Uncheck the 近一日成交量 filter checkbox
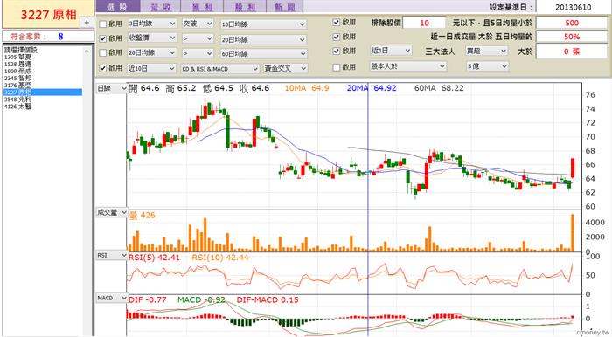612x337 pixels. pos(337,37)
